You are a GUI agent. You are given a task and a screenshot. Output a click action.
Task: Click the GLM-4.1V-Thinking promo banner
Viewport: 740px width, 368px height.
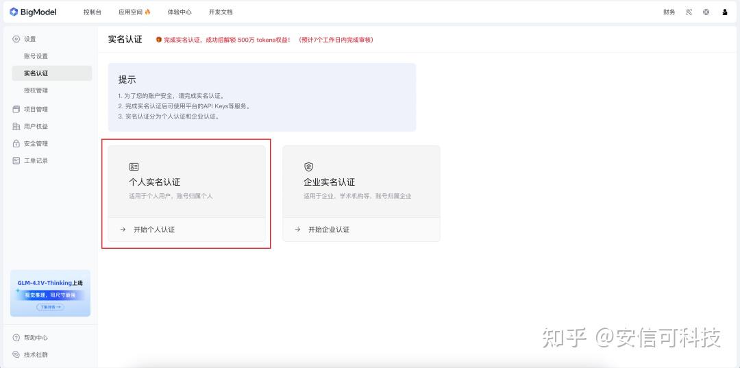coord(50,293)
